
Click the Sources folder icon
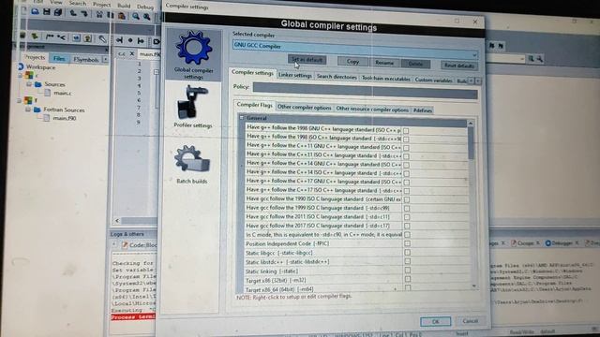click(x=38, y=84)
